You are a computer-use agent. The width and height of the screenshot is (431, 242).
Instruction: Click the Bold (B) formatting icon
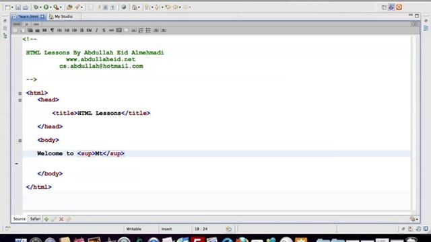tap(81, 30)
